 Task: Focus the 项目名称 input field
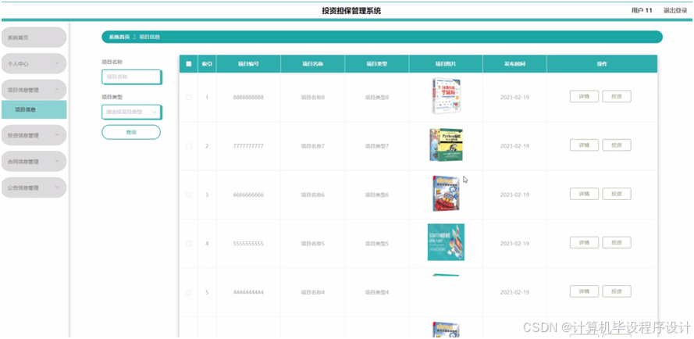coord(131,77)
